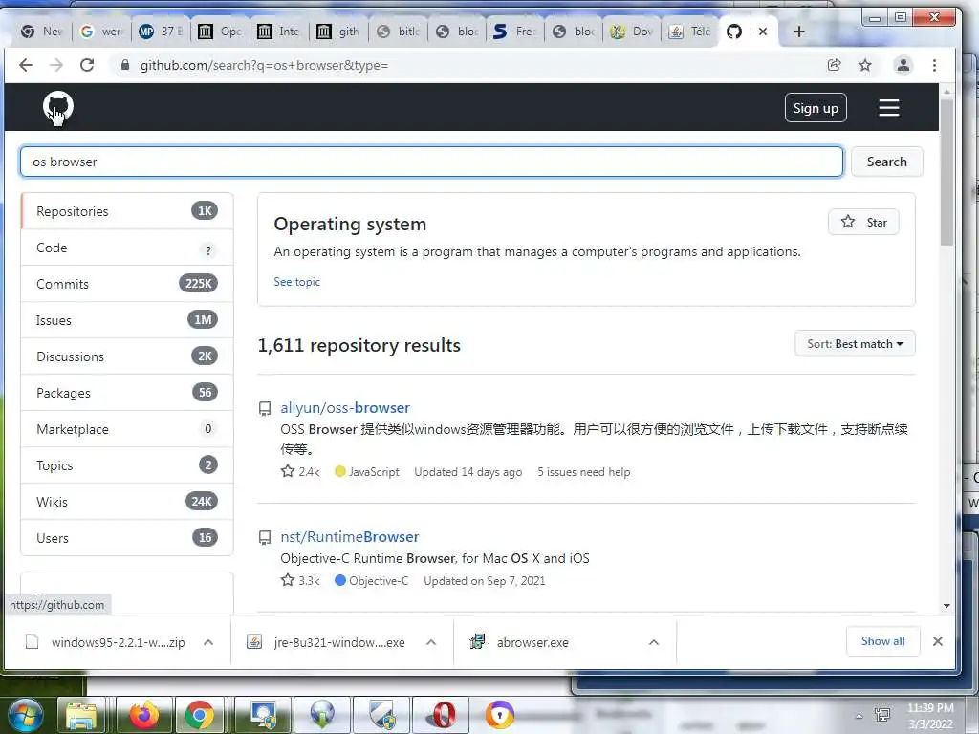The width and height of the screenshot is (979, 734).
Task: Click repository icon beside aliyun/oss-browser
Action: pos(265,409)
